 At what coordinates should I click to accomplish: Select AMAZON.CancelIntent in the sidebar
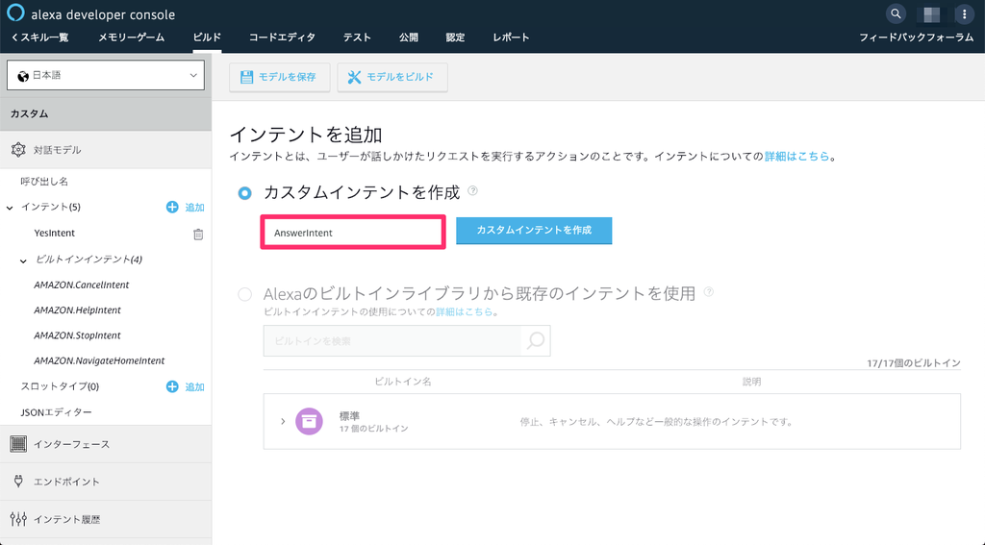pos(82,285)
